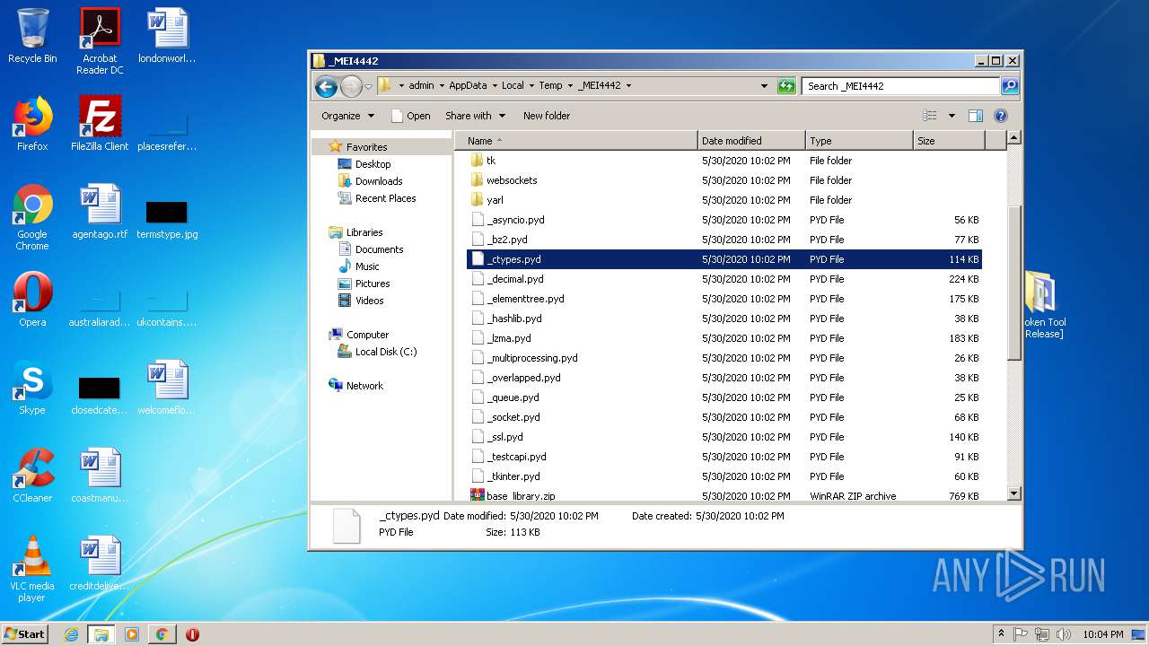1149x646 pixels.
Task: Launch Acrobat Reader DC shortcut
Action: coord(100,41)
